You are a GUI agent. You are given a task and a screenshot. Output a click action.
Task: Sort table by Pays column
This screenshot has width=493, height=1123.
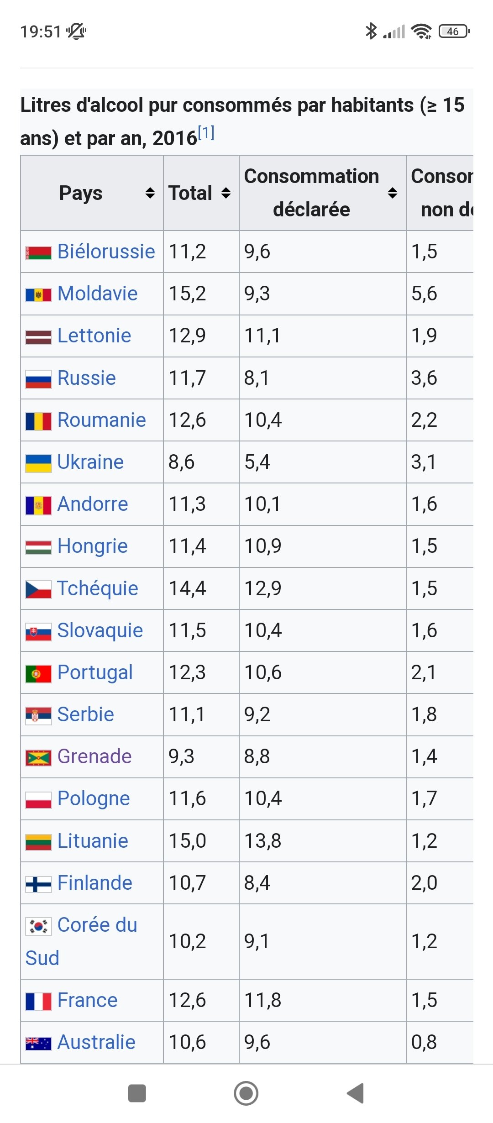150,193
